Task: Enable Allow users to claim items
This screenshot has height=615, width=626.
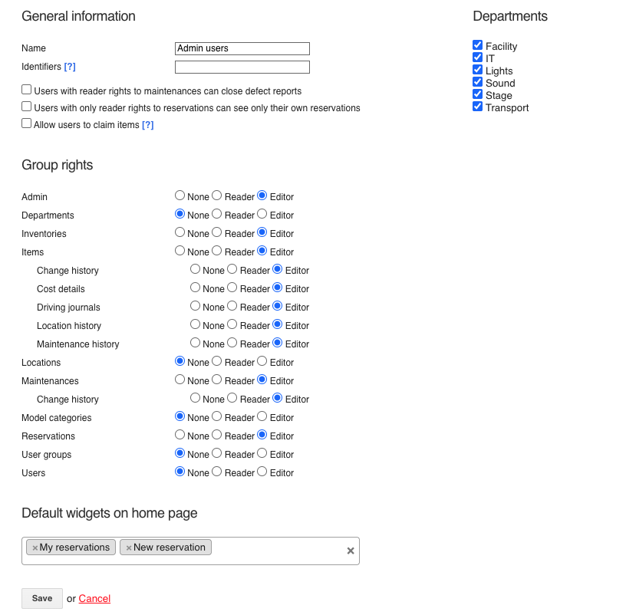Action: coord(26,123)
